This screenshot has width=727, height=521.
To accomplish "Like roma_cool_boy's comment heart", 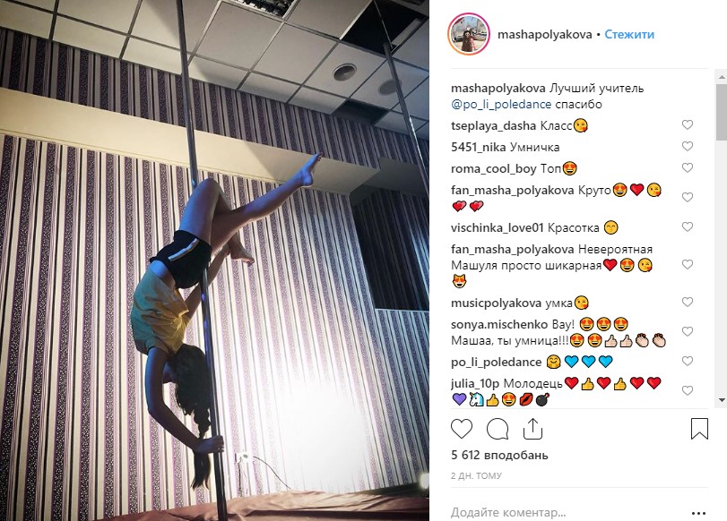I will [688, 167].
